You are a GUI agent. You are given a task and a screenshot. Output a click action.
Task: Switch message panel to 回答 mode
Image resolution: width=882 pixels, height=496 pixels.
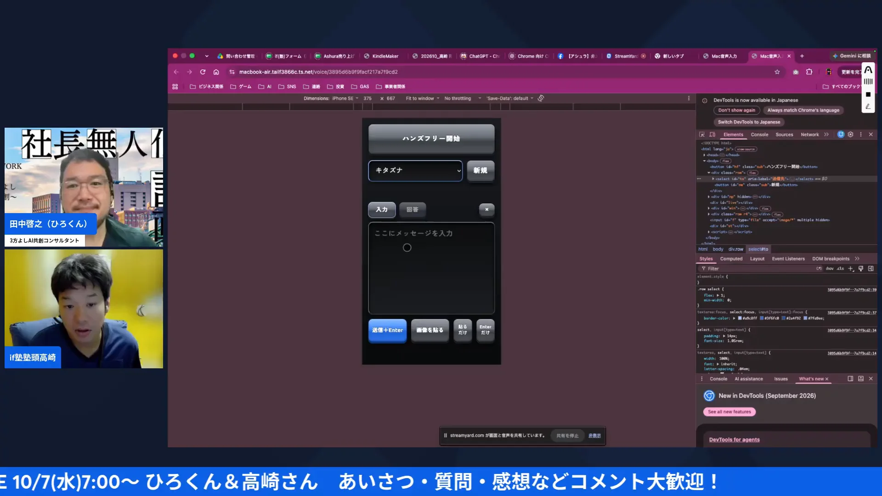[x=413, y=209]
